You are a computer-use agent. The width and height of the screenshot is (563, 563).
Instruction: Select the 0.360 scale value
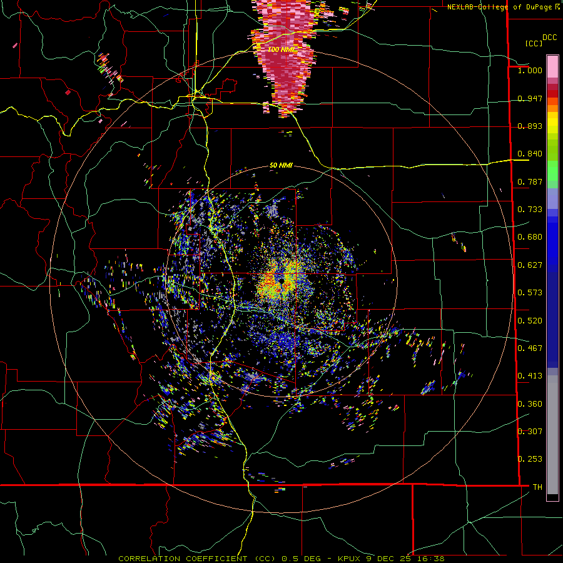(x=530, y=404)
